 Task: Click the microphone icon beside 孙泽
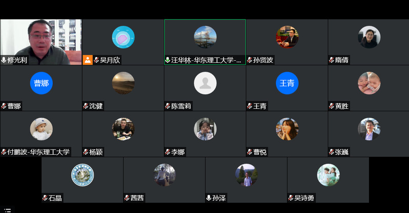point(209,198)
